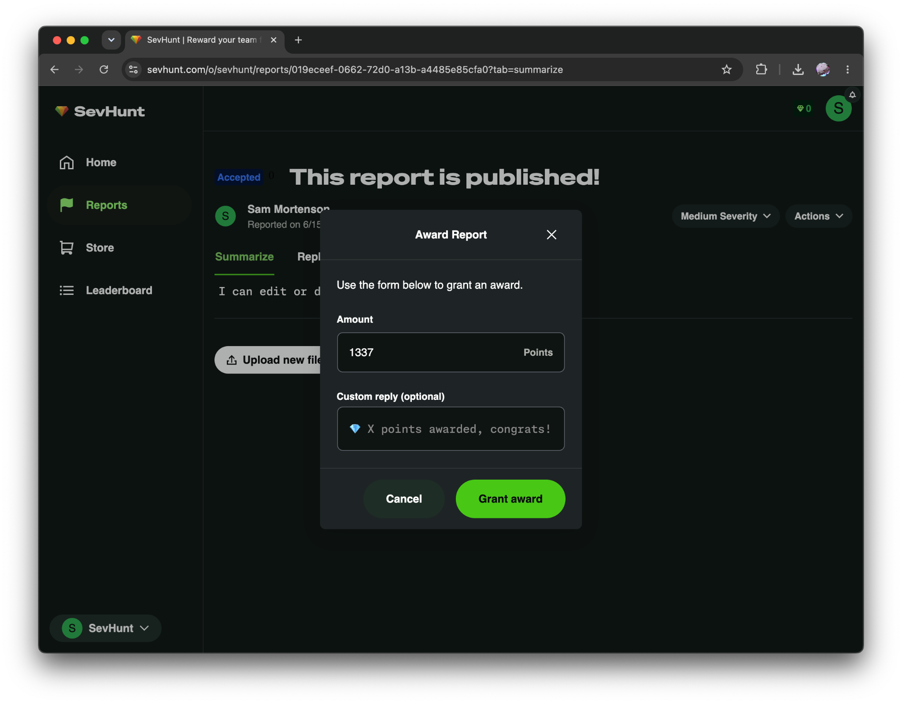Expand the SevHunt organization switcher
The image size is (902, 704).
106,628
